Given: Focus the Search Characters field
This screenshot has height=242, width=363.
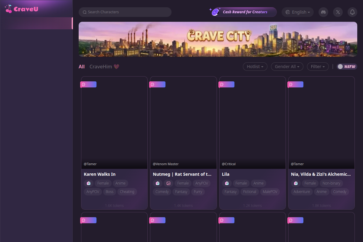Looking at the screenshot, I should tap(125, 12).
